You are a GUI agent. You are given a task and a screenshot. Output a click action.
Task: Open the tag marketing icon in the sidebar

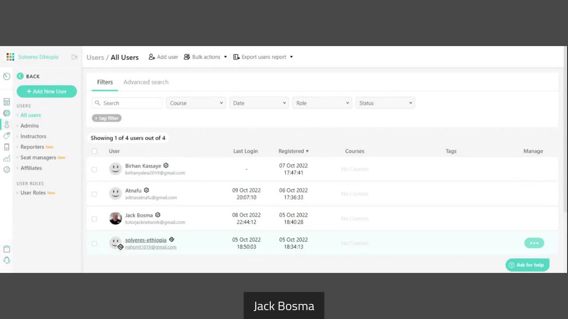(x=7, y=136)
